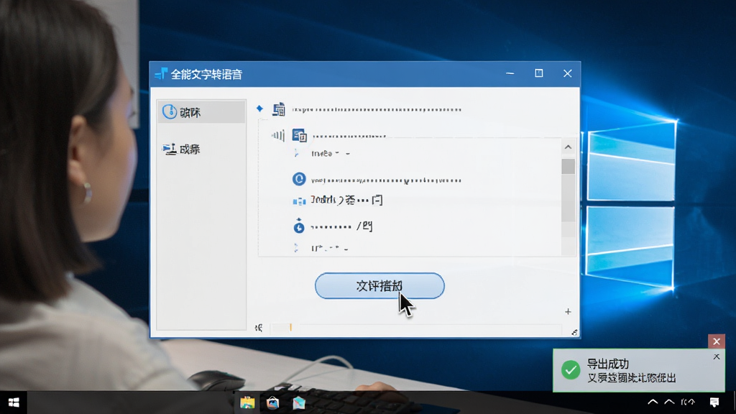Viewport: 736px width, 414px height.
Task: Maximize the 全能文字转语音 window
Action: [539, 73]
